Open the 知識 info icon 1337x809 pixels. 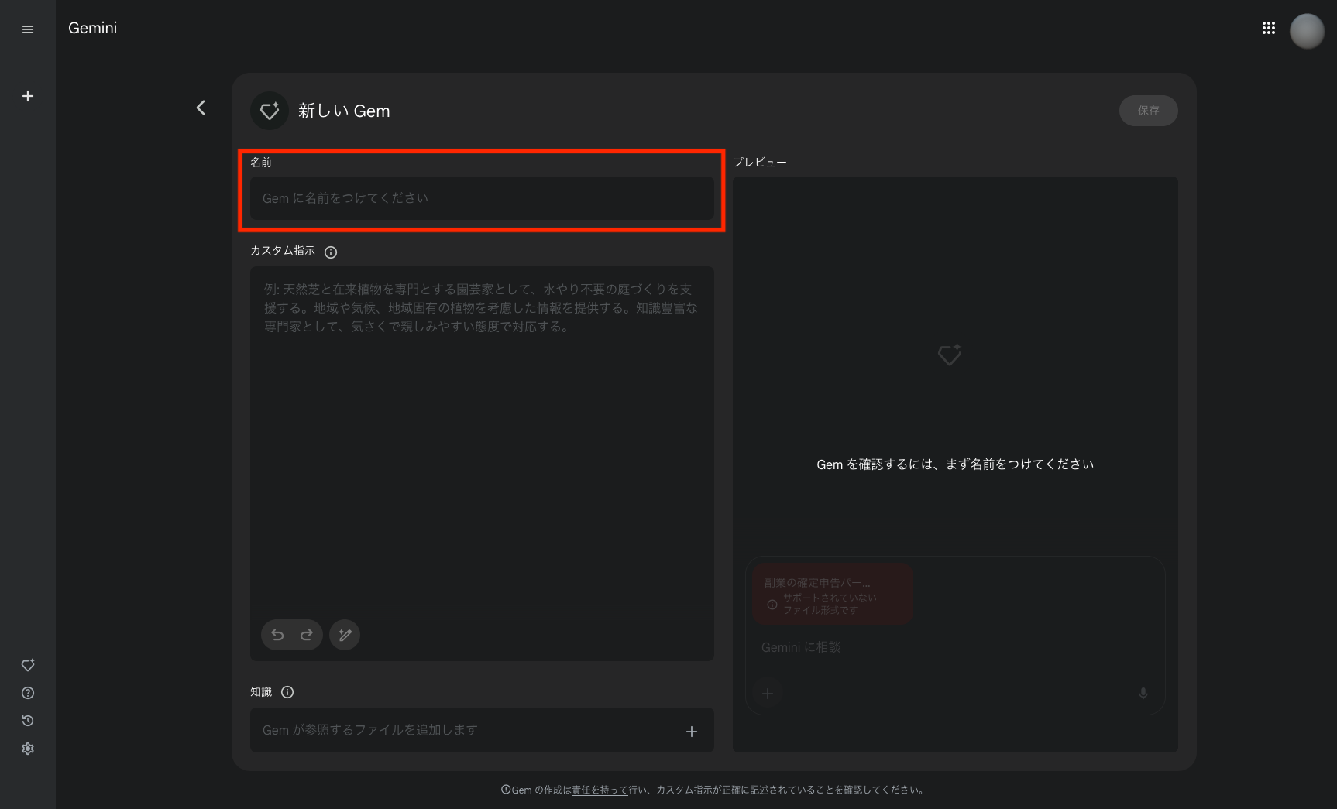(287, 692)
